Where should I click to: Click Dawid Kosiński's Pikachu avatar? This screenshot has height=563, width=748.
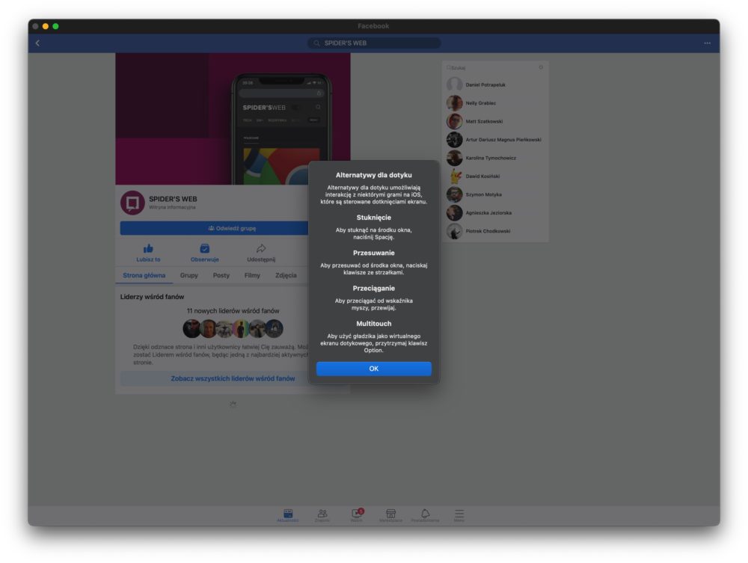tap(454, 176)
